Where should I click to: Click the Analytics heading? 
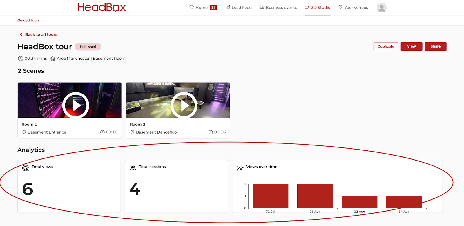click(31, 150)
